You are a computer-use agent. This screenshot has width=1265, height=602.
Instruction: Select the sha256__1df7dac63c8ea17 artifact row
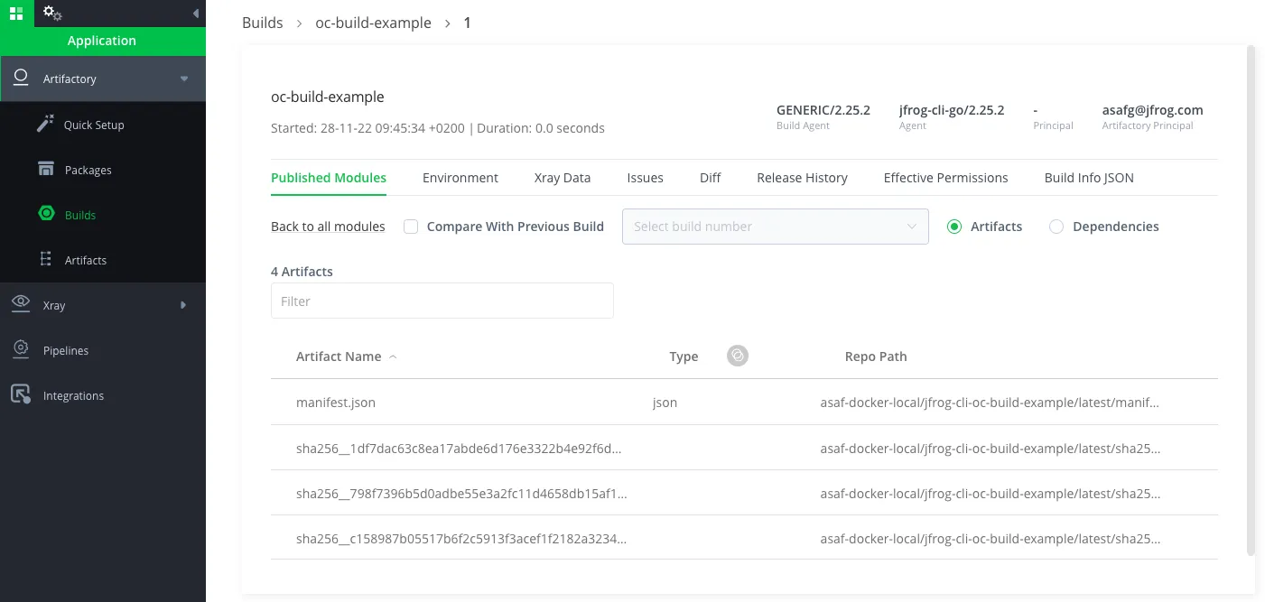744,448
